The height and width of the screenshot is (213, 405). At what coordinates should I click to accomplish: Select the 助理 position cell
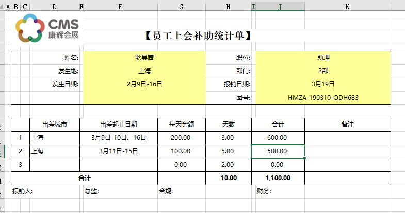323,57
